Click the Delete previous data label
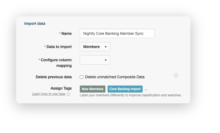The width and height of the screenshot is (220, 133). [54, 77]
